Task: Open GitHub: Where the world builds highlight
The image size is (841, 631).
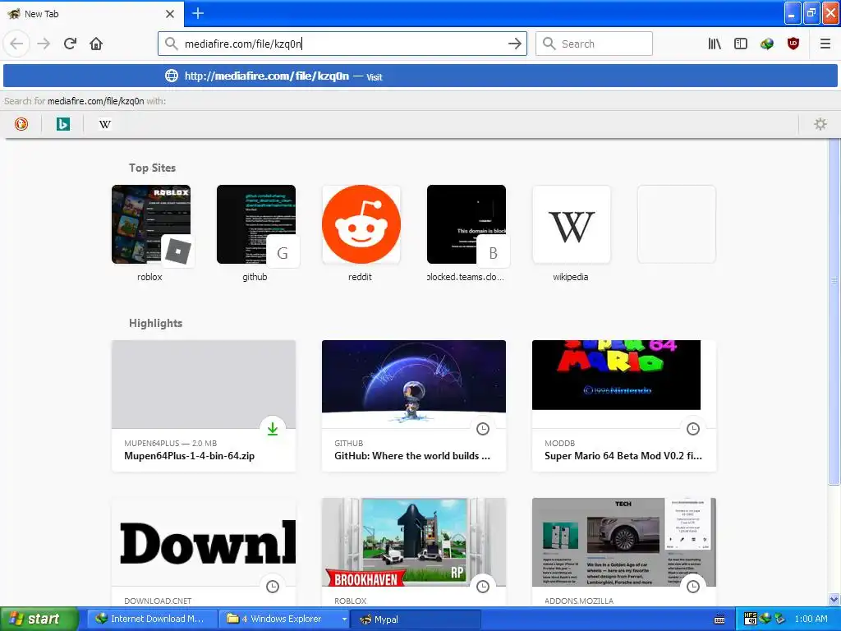Action: coord(414,406)
